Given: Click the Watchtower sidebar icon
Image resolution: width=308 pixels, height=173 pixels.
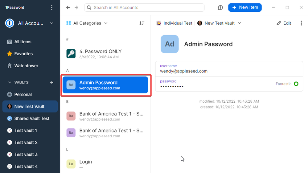Looking at the screenshot, I should click(10, 66).
